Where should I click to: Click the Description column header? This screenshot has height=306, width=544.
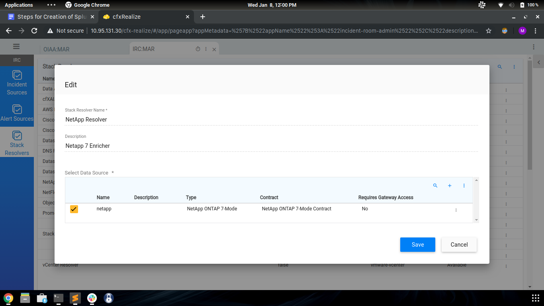tap(146, 198)
